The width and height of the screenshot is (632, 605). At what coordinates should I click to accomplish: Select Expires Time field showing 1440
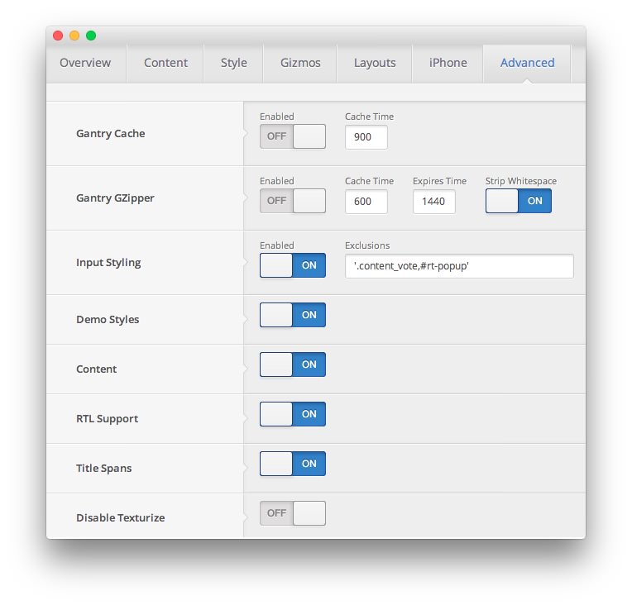coord(434,202)
